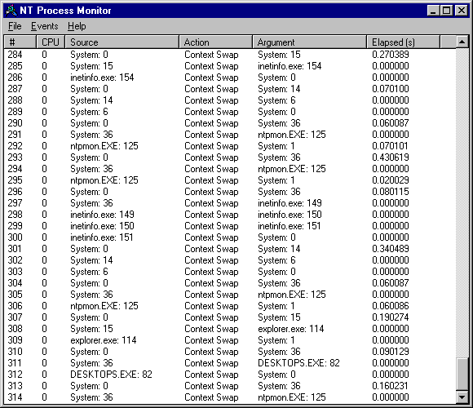Minimize the NT Process Monitor window
The width and height of the screenshot is (473, 408).
click(433, 11)
